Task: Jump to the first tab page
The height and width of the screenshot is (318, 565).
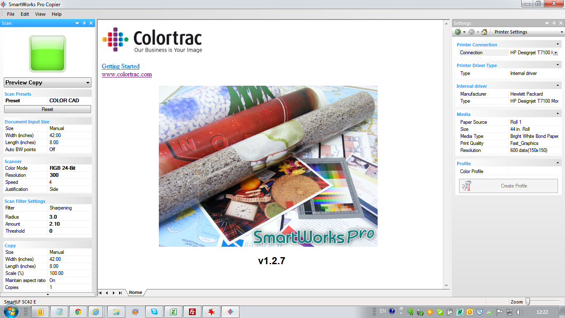Action: pyautogui.click(x=100, y=293)
